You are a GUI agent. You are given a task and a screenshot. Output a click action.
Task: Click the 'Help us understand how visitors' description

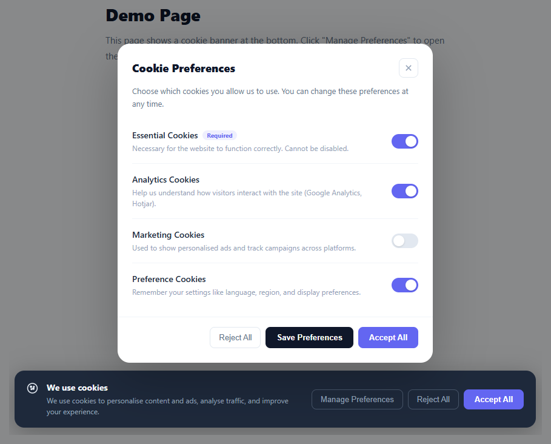247,198
